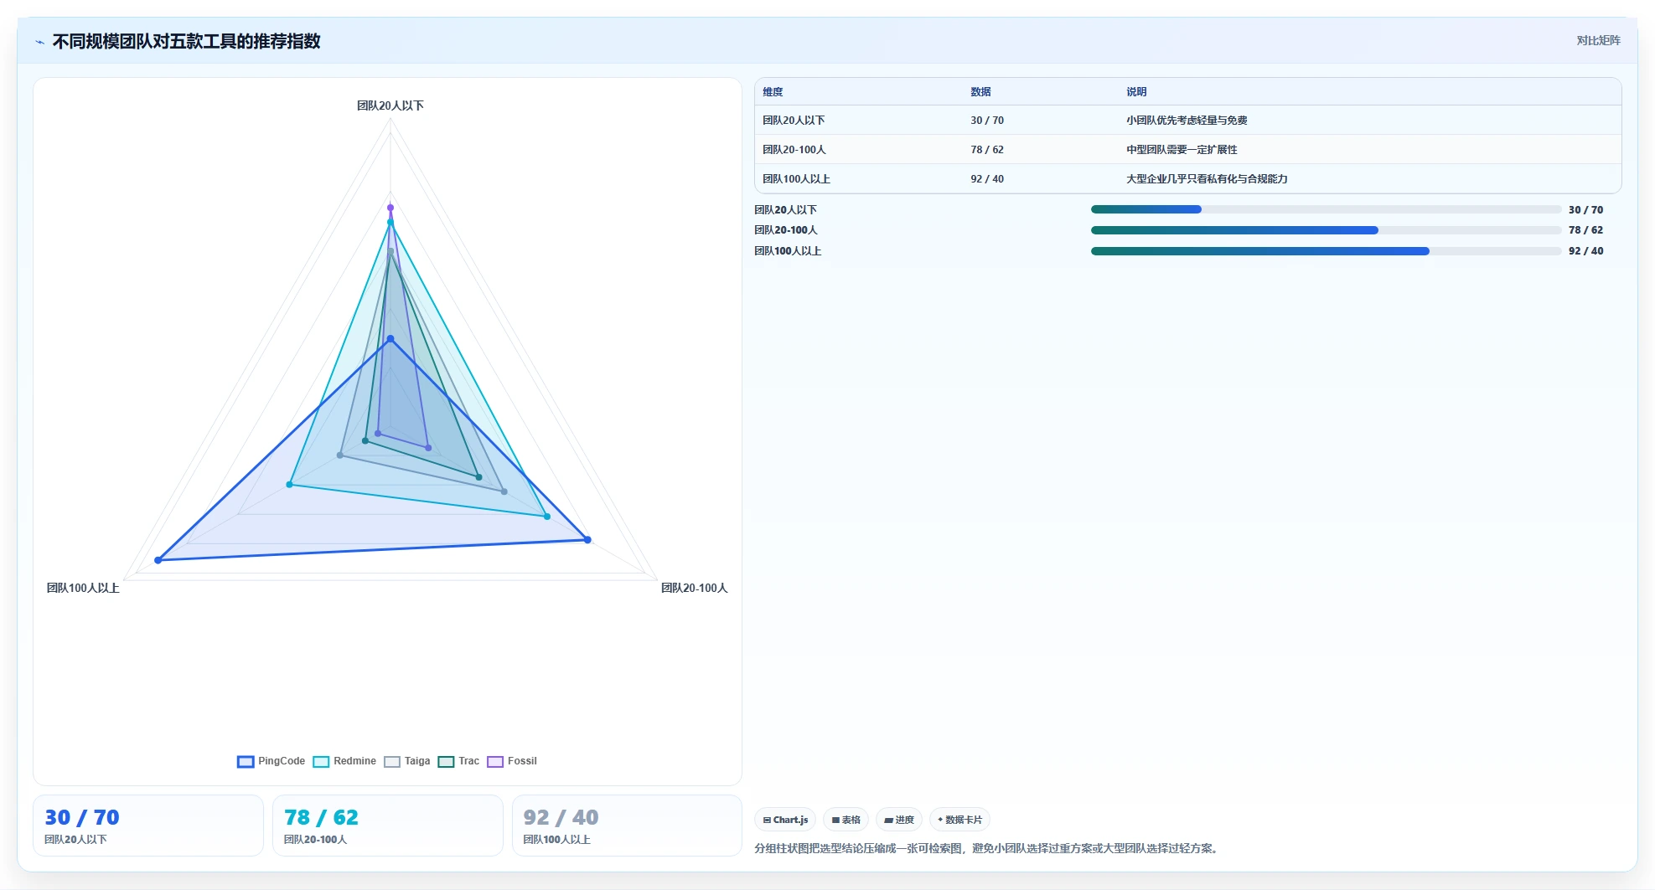
Task: Click the title 不同规模团队对五款工具的推荐指数
Action: point(186,41)
